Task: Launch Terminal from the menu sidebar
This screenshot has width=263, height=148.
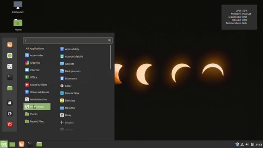Action: pyautogui.click(x=10, y=77)
